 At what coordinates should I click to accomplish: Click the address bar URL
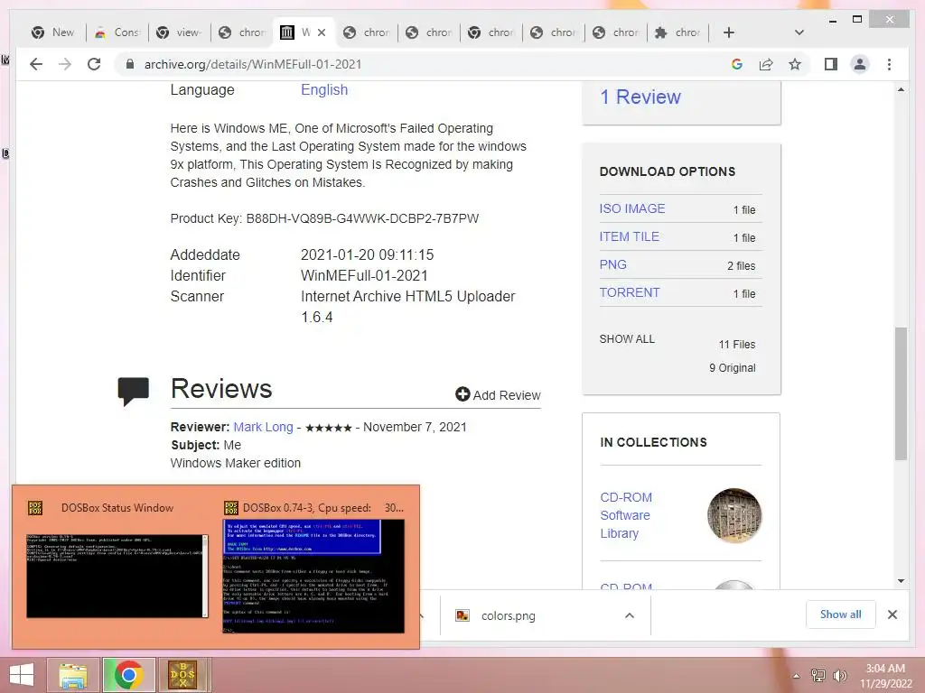tap(253, 64)
